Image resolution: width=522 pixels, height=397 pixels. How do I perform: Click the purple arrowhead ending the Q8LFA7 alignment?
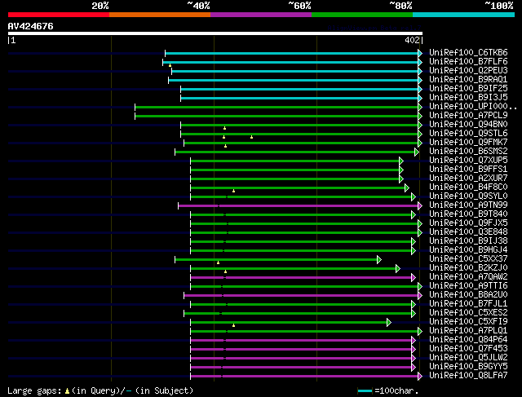coord(420,377)
